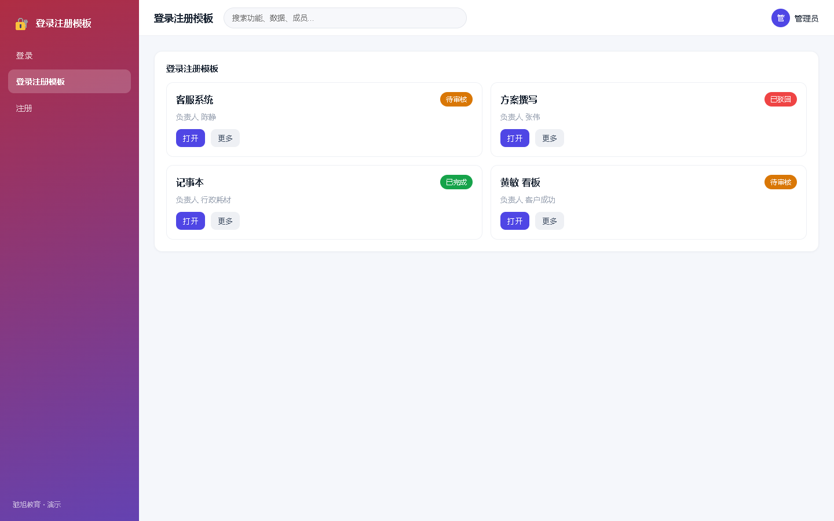834x521 pixels.
Task: Click the 方案撰写 card title
Action: tap(519, 100)
